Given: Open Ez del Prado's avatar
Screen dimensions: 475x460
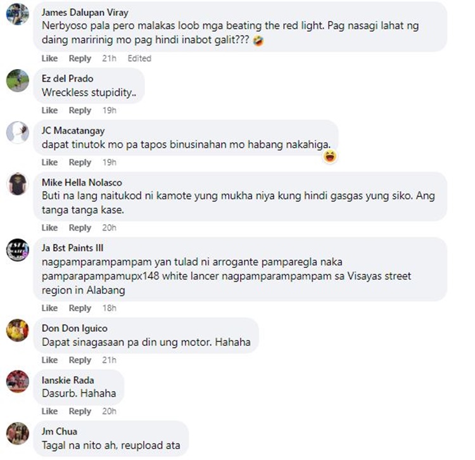Looking at the screenshot, I should click(18, 80).
